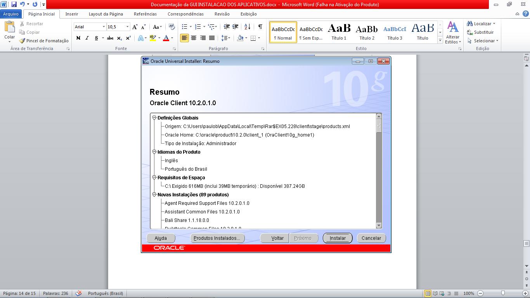This screenshot has width=530, height=298.
Task: Toggle paragraph marks (¶) display
Action: click(260, 27)
